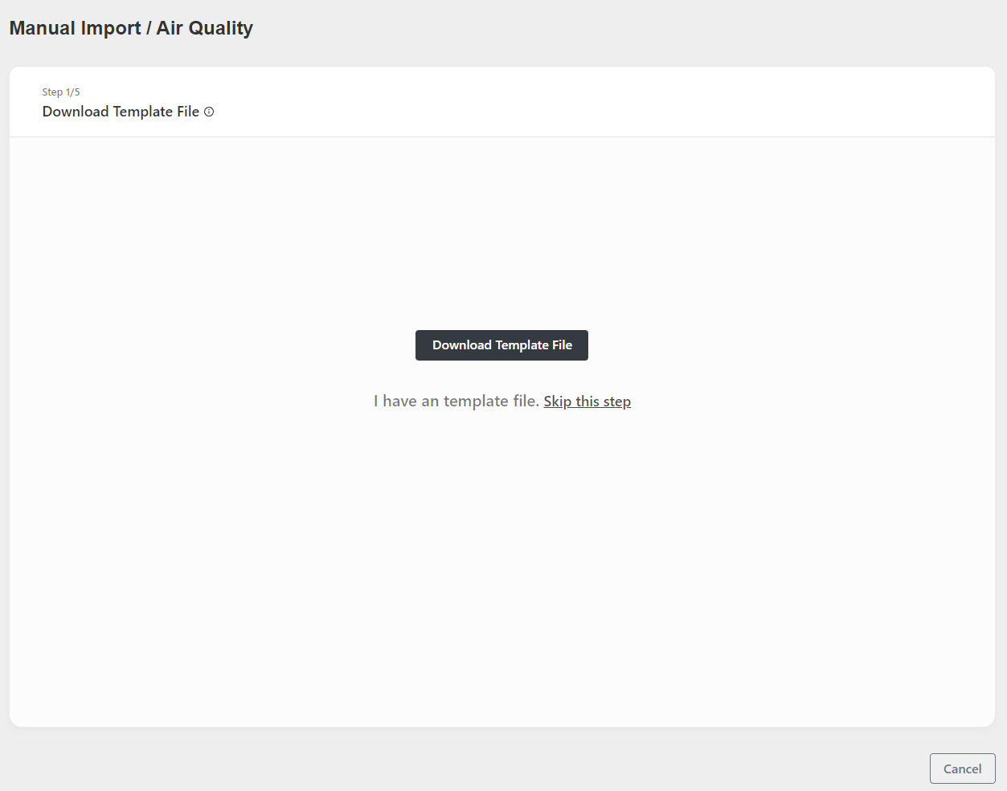Image resolution: width=1007 pixels, height=791 pixels.
Task: Select the Air Quality text in the header
Action: click(x=204, y=28)
